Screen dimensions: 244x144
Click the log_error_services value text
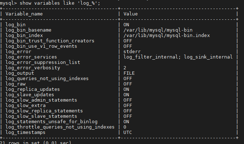click(178, 57)
